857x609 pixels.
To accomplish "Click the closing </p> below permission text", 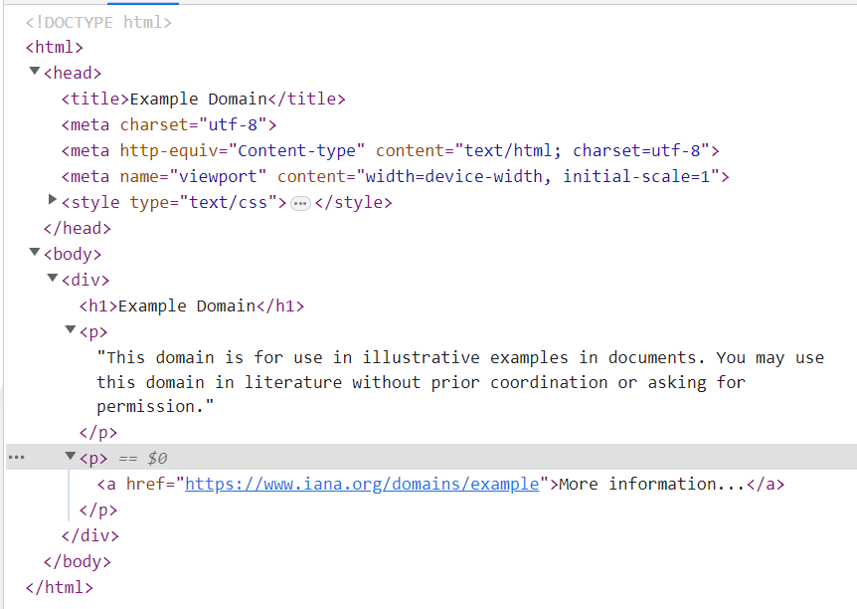I will click(98, 432).
